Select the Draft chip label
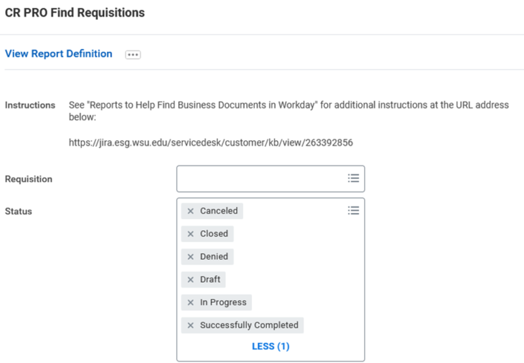524x363 pixels. (x=210, y=280)
